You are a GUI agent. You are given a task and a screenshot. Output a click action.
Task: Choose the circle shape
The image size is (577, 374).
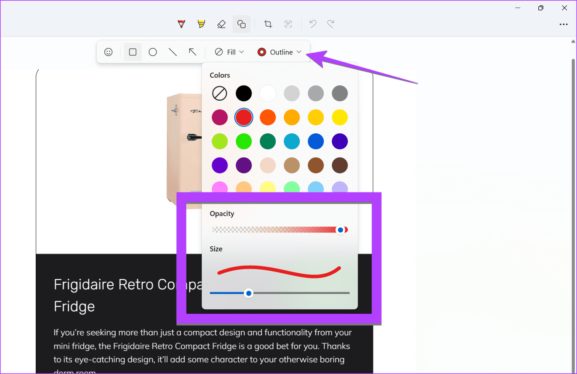coord(153,52)
